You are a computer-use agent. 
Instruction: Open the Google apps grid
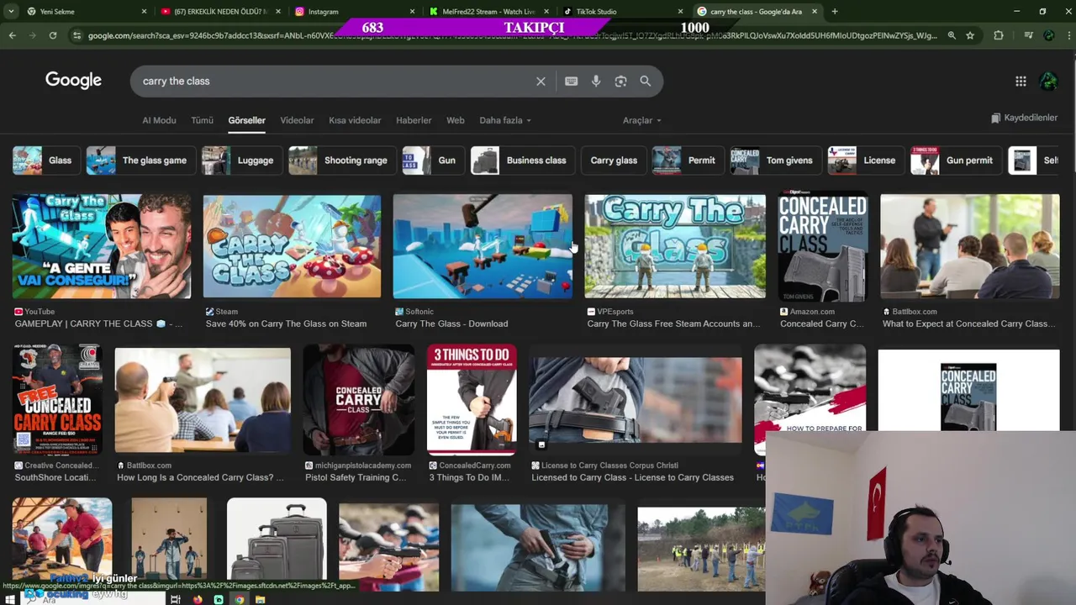tap(1021, 82)
